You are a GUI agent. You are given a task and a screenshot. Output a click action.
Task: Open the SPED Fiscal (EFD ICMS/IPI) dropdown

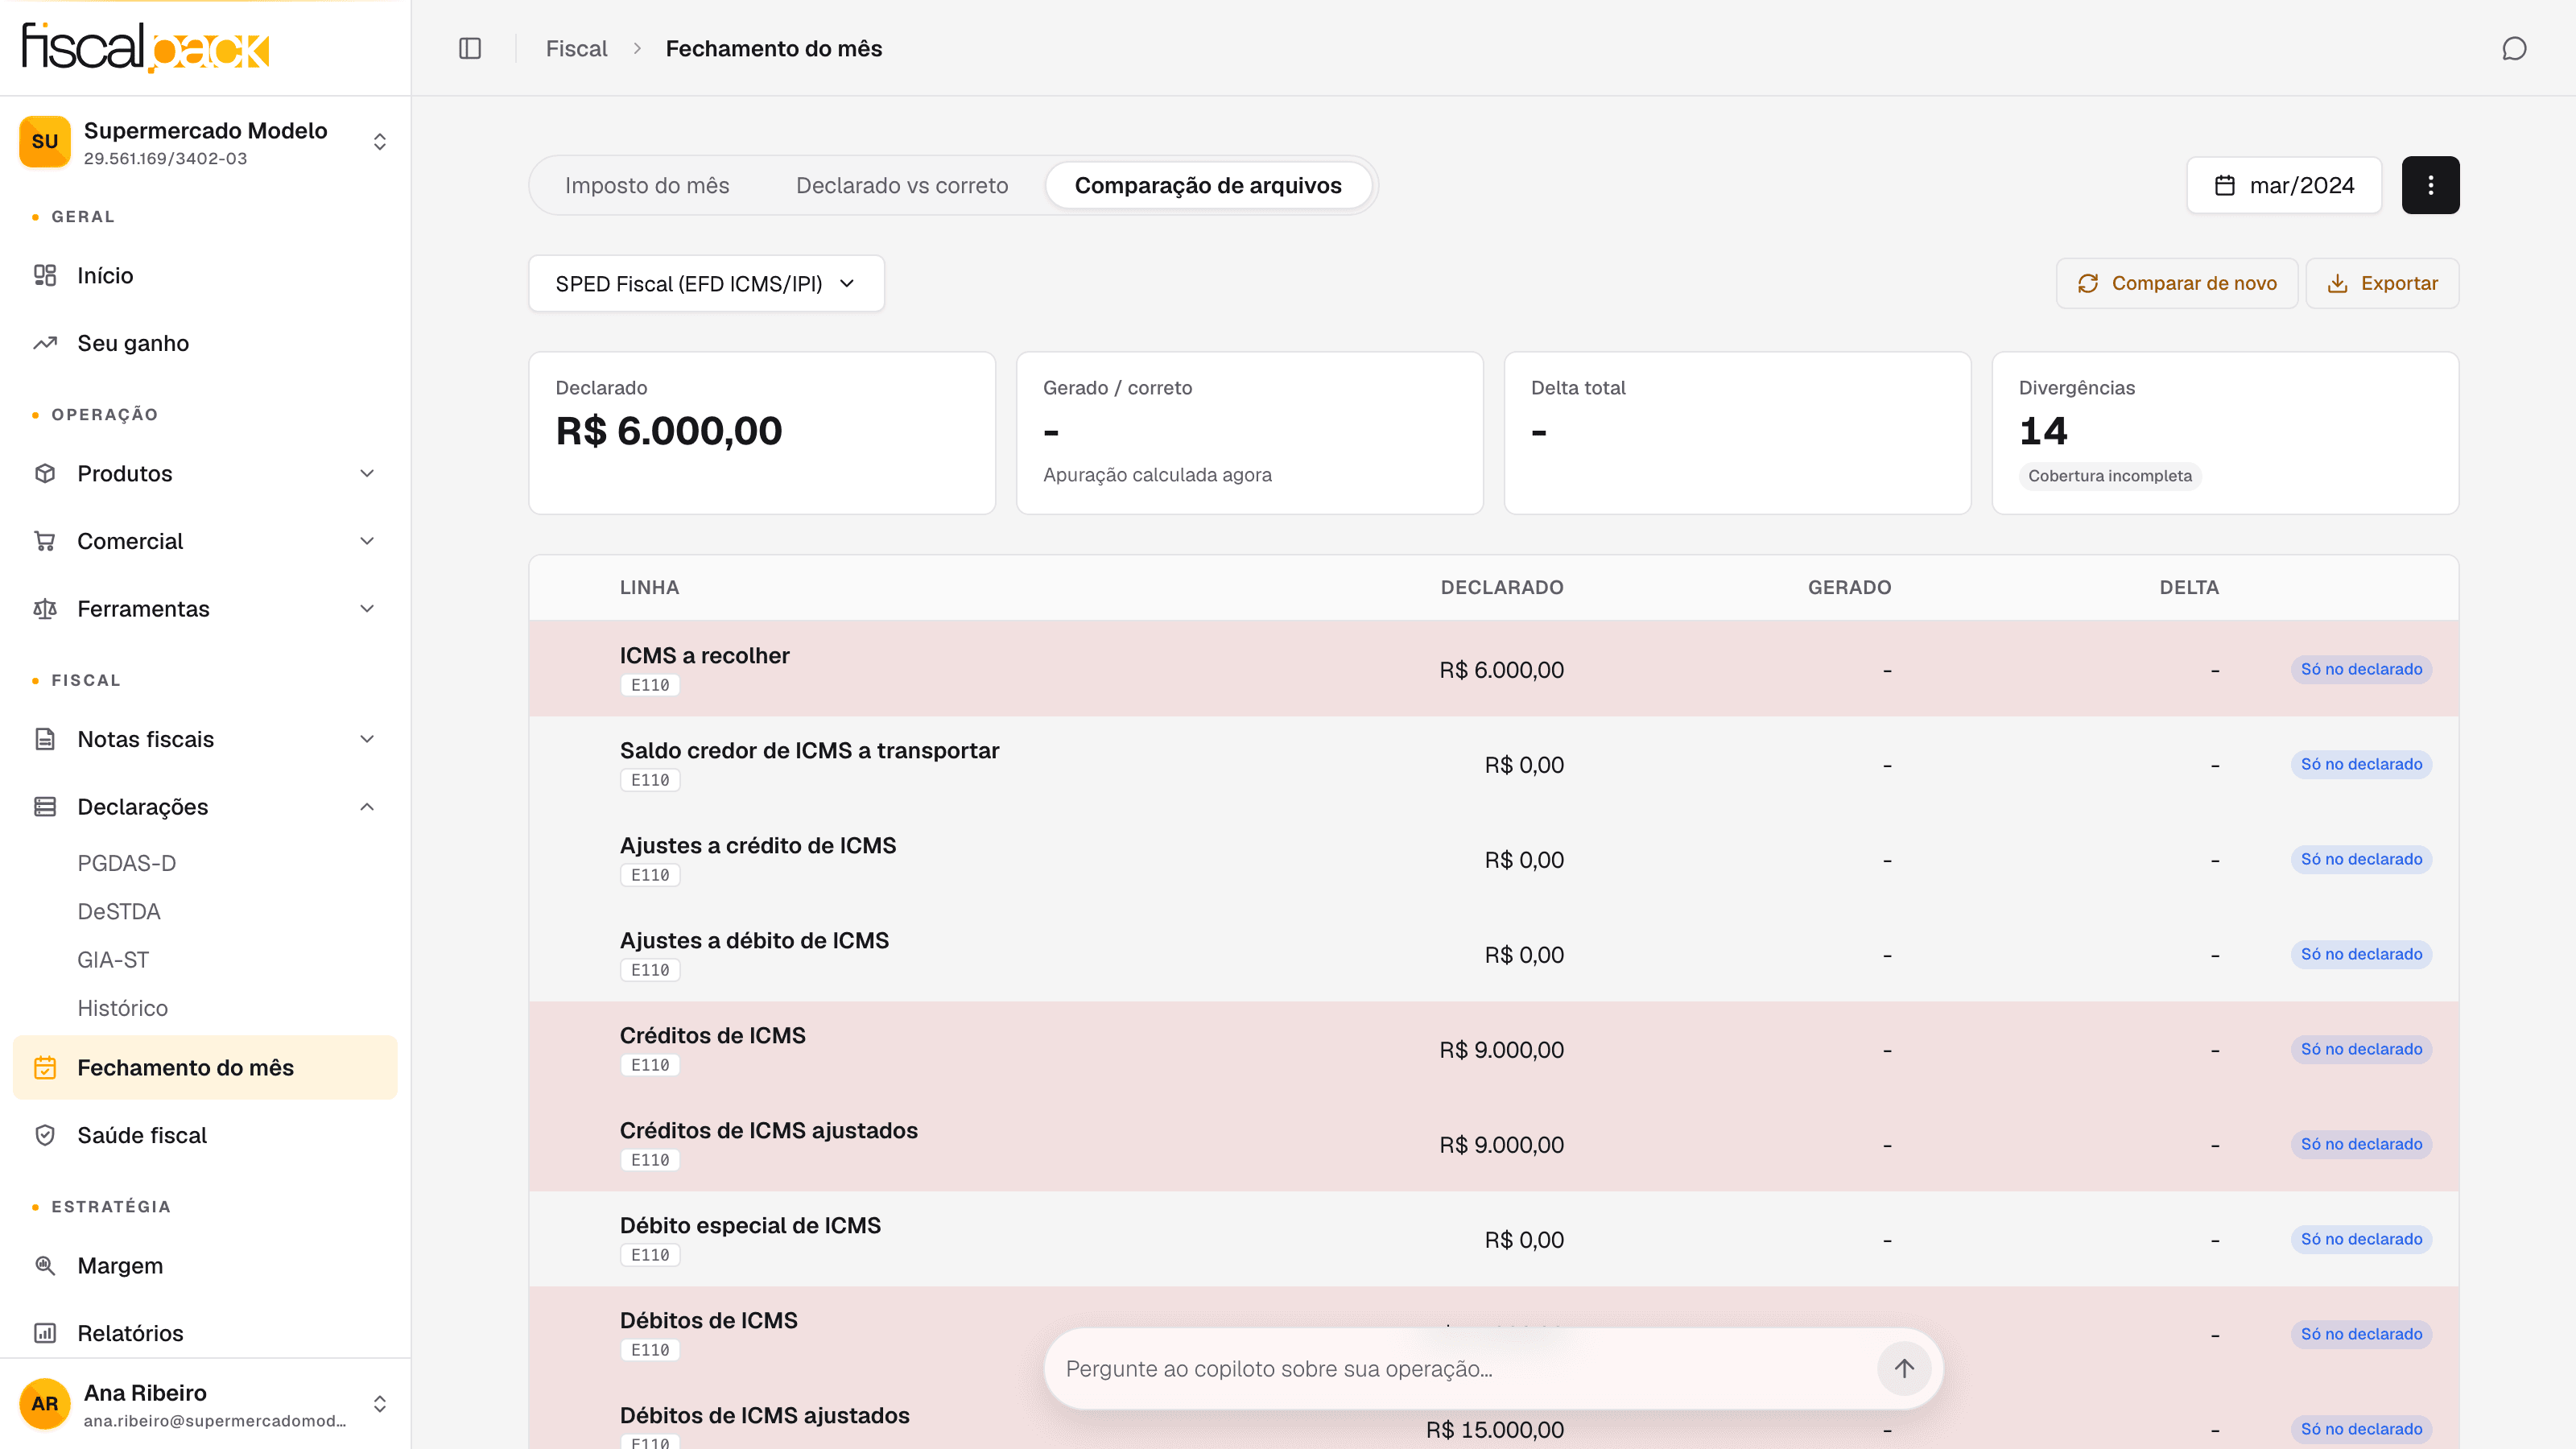click(706, 284)
